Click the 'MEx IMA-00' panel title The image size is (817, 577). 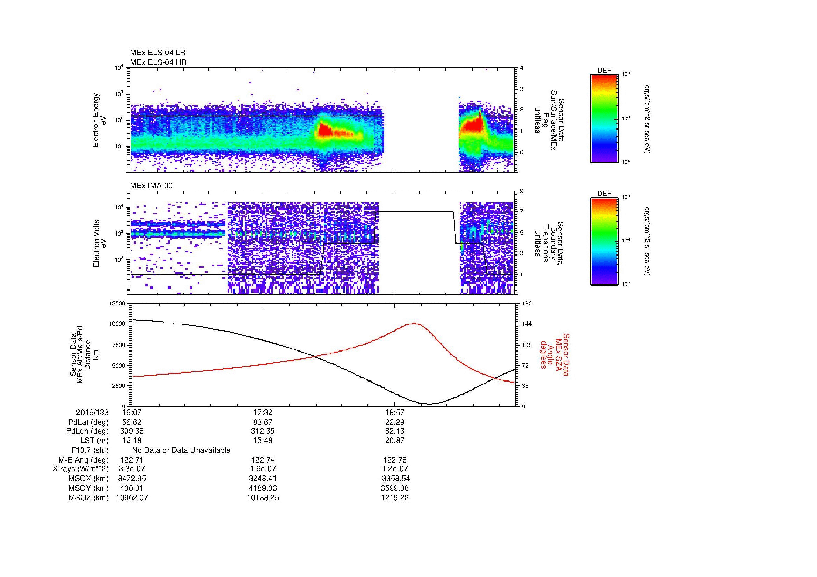151,186
